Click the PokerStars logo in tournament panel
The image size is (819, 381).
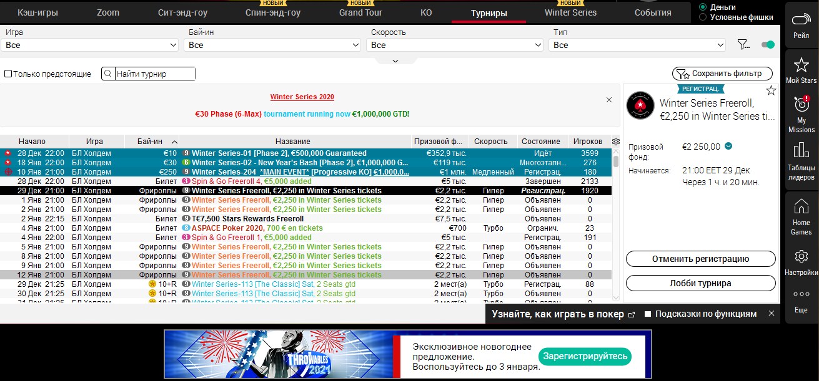click(x=640, y=105)
